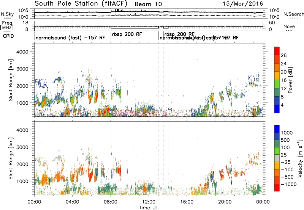Click the 4 tick label on power colorbar

(282, 105)
